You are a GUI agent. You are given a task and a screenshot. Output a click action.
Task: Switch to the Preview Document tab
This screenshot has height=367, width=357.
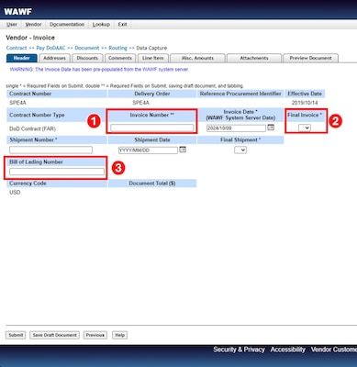[x=310, y=58]
